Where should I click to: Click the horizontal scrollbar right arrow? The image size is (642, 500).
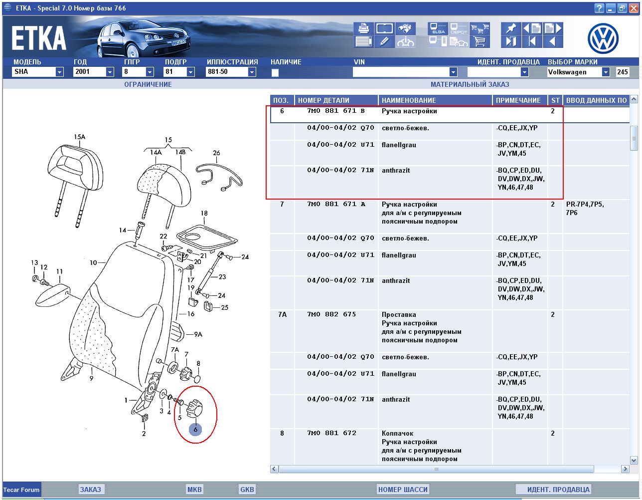pyautogui.click(x=625, y=469)
